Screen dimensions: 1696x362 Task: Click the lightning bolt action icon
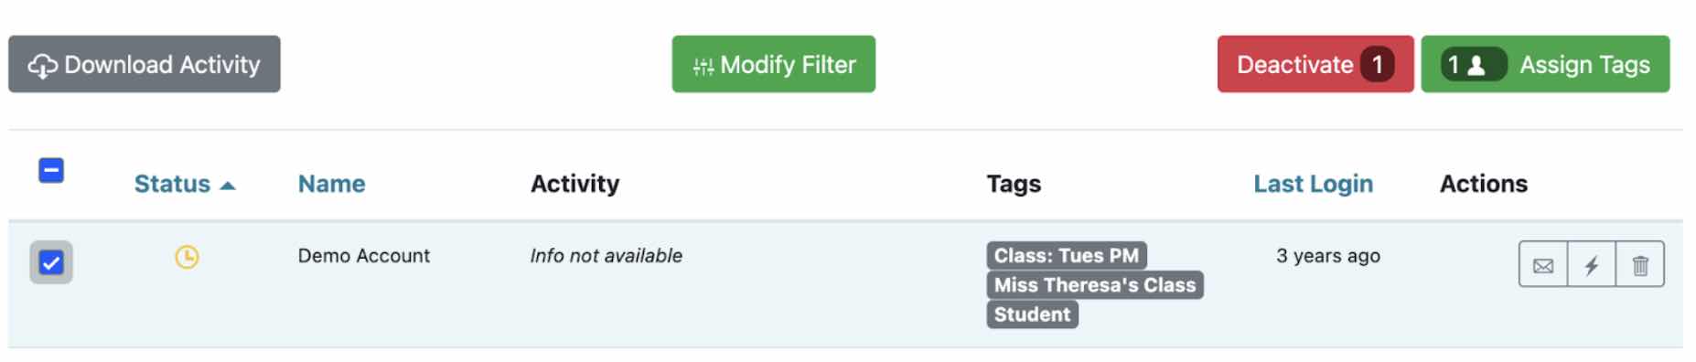click(x=1592, y=265)
